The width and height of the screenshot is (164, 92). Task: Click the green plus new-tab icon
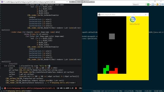point(148,4)
